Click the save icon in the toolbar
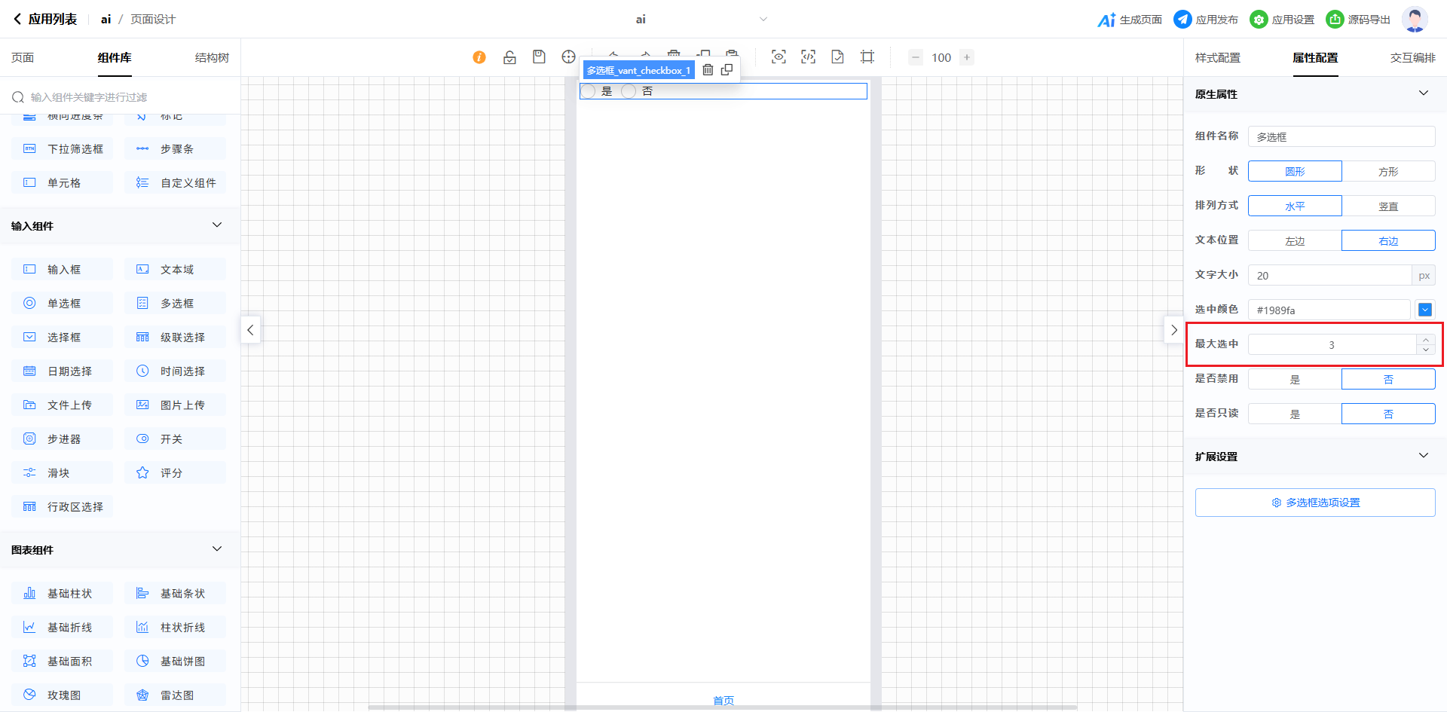Screen dimensions: 1447x712 coord(539,57)
